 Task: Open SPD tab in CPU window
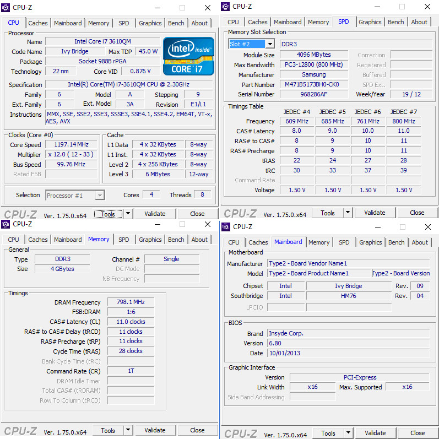pyautogui.click(x=124, y=23)
